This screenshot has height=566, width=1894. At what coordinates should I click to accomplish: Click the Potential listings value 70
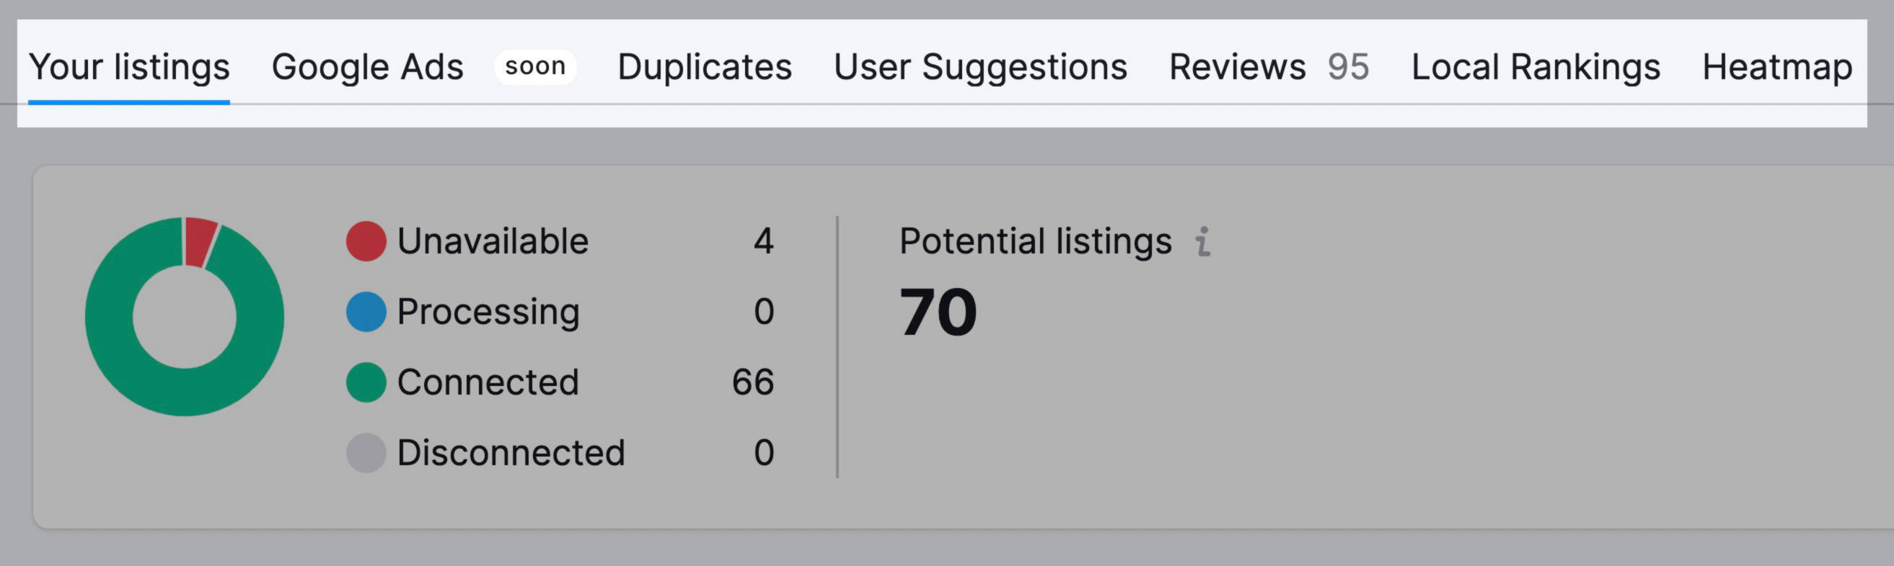tap(939, 311)
